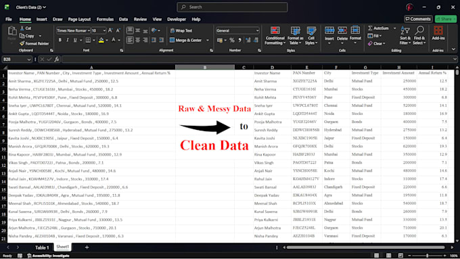This screenshot has height=259, width=460.
Task: Toggle Top Align
Action: [130, 30]
